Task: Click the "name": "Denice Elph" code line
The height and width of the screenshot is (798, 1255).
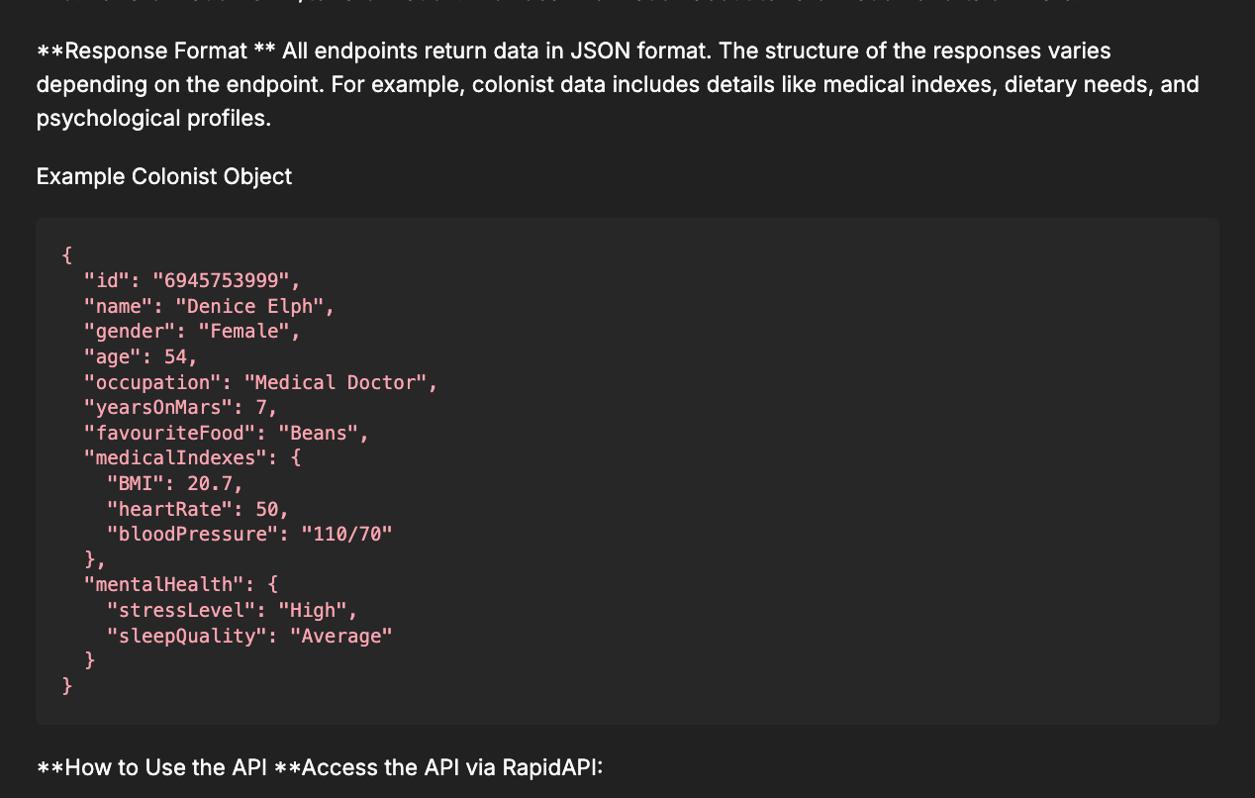Action: click(x=210, y=306)
